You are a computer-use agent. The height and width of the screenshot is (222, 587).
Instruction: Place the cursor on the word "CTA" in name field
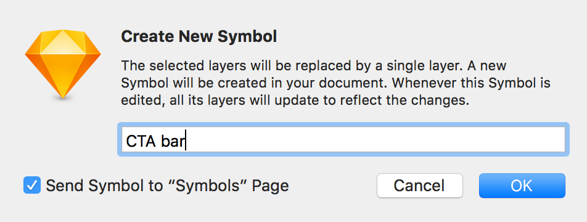click(x=141, y=142)
